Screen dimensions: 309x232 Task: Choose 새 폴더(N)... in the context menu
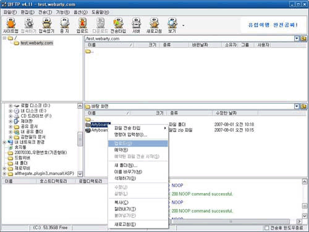tap(138, 165)
